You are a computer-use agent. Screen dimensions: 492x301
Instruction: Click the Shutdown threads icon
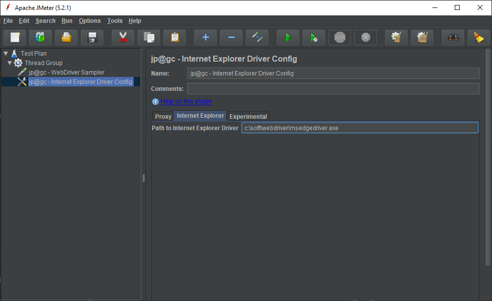click(x=366, y=37)
